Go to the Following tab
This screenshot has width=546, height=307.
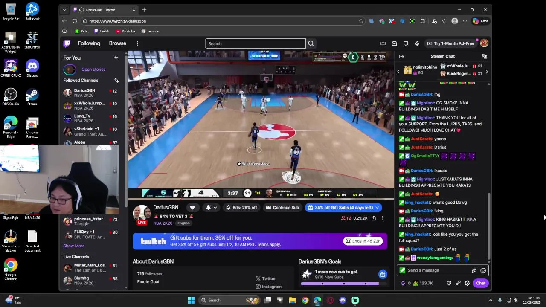click(89, 43)
